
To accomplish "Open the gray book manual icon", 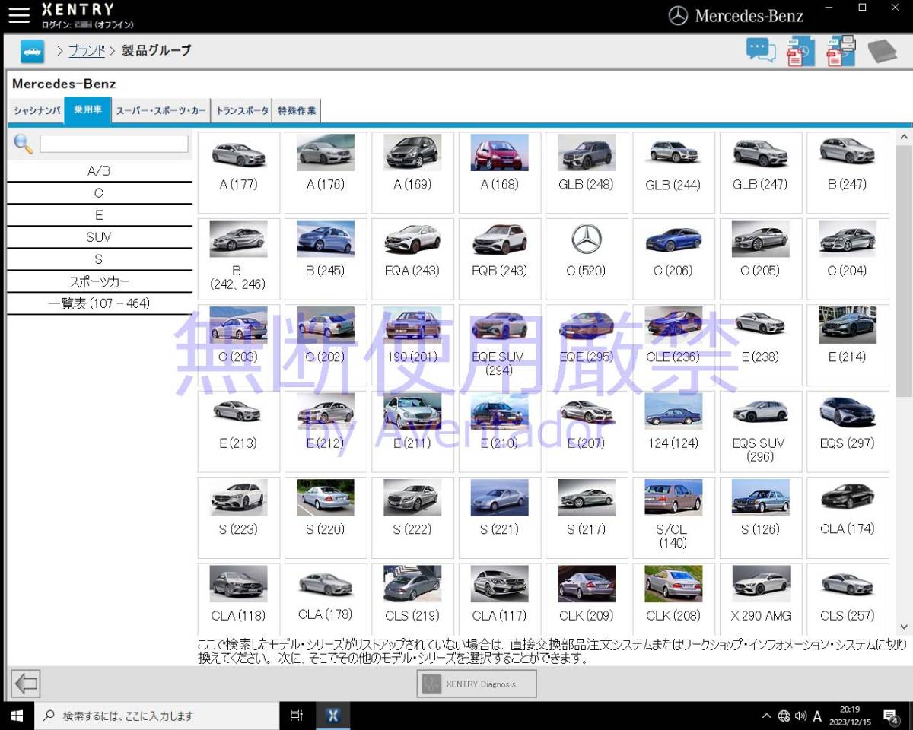I will pyautogui.click(x=883, y=52).
